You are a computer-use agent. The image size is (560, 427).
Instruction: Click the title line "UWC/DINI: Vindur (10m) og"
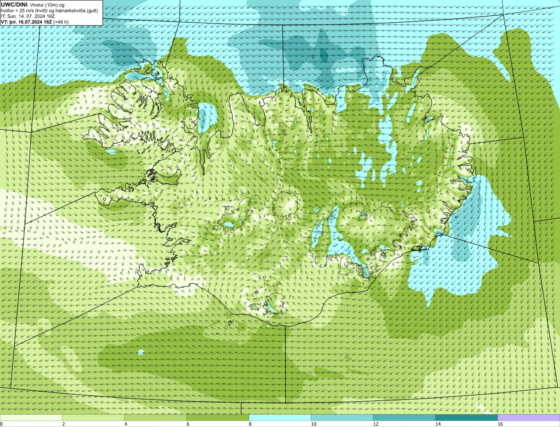coord(32,4)
